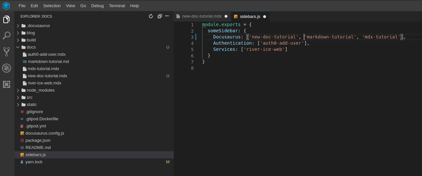Open the Edit menu
This screenshot has width=422, height=176.
34,6
